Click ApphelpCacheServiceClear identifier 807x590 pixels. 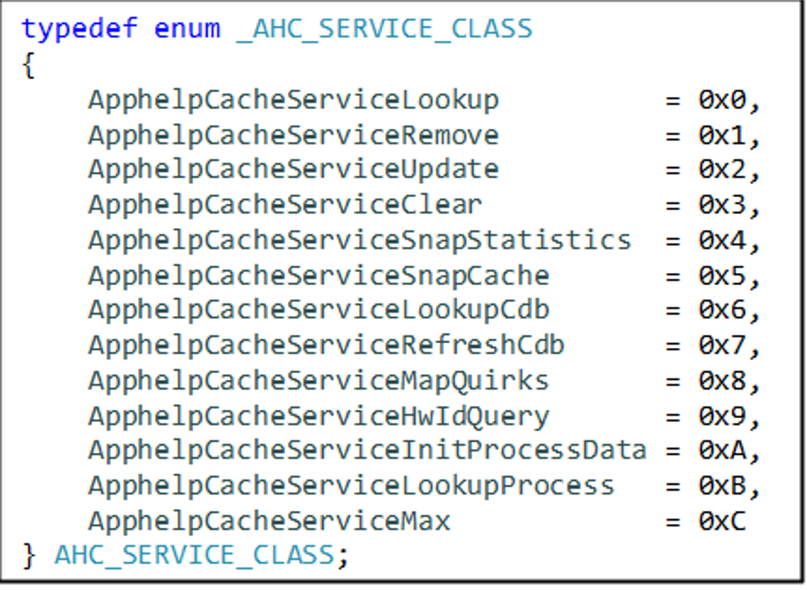point(285,205)
